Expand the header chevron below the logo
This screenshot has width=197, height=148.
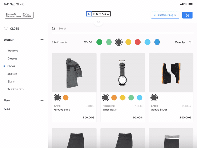pyautogui.click(x=98, y=22)
